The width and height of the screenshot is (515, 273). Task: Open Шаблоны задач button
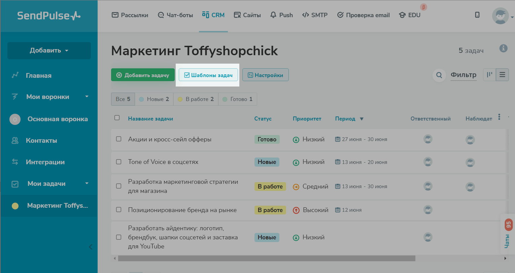[208, 75]
